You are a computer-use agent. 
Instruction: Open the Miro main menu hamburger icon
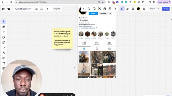click(x=37, y=9)
